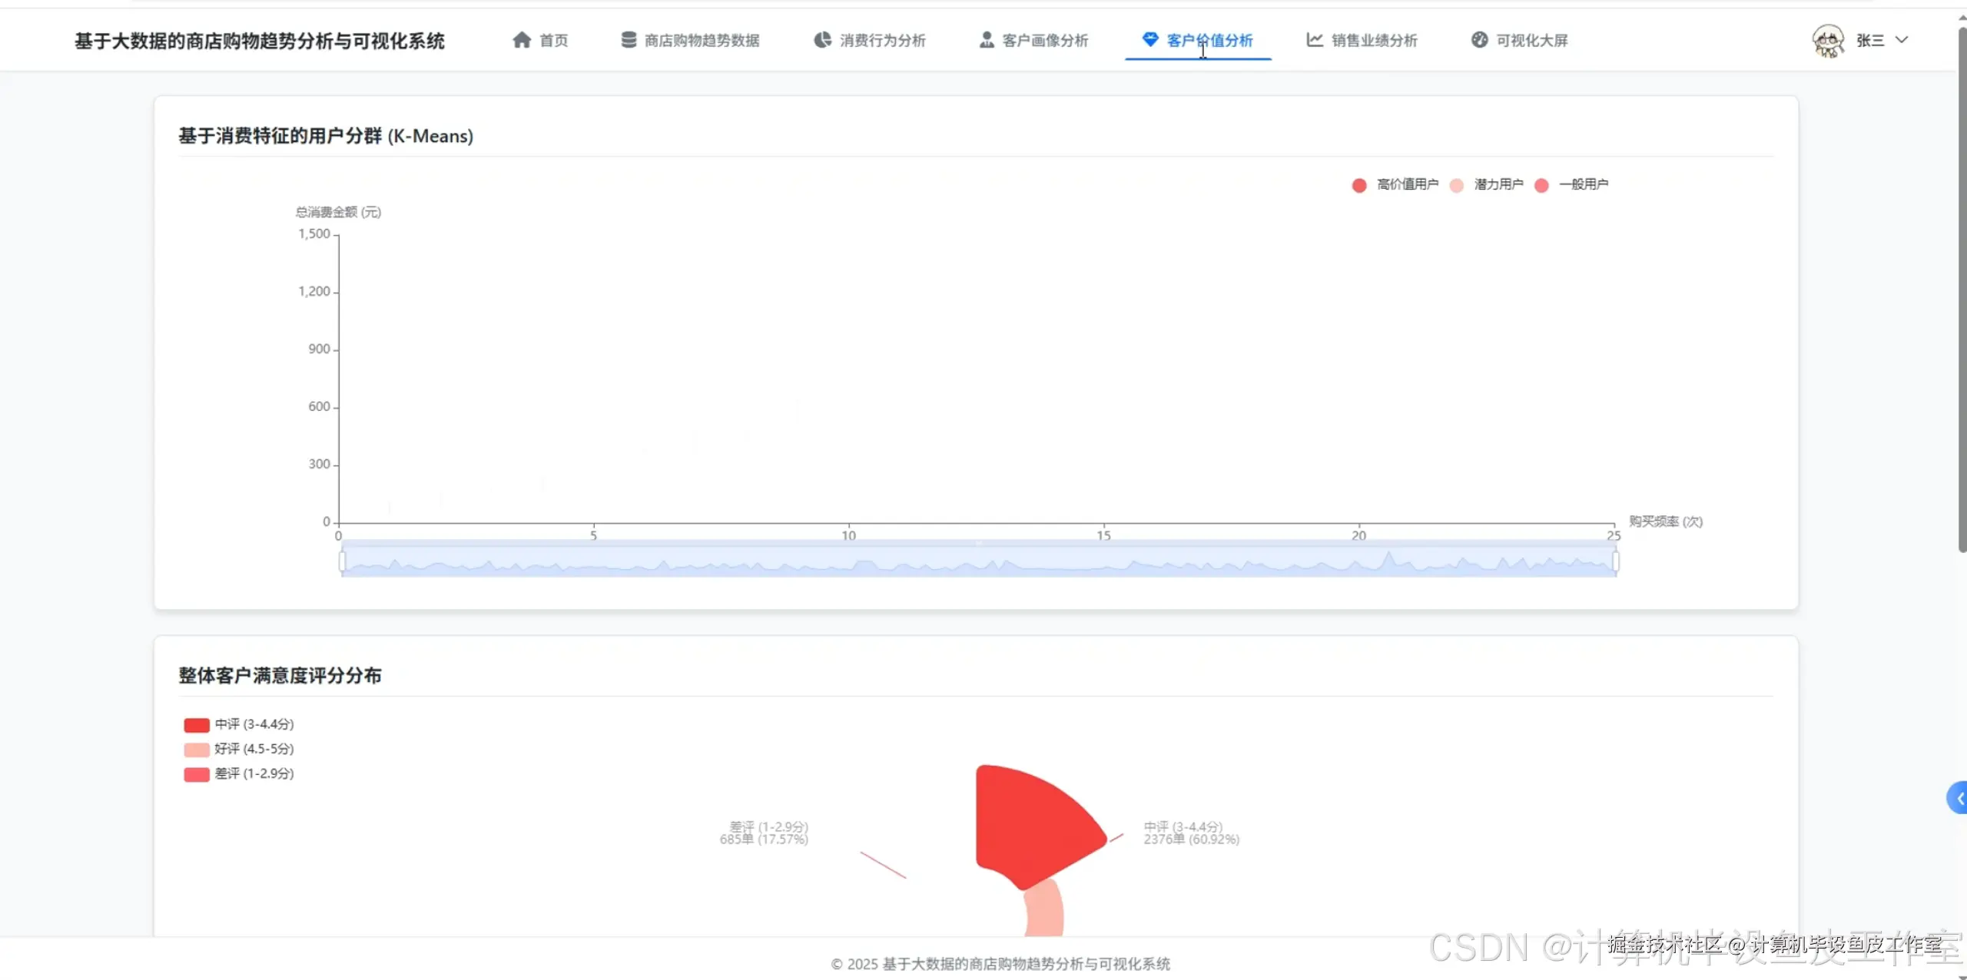Viewport: 1967px width, 980px height.
Task: Click the database icon for shopping trend data
Action: (x=629, y=40)
